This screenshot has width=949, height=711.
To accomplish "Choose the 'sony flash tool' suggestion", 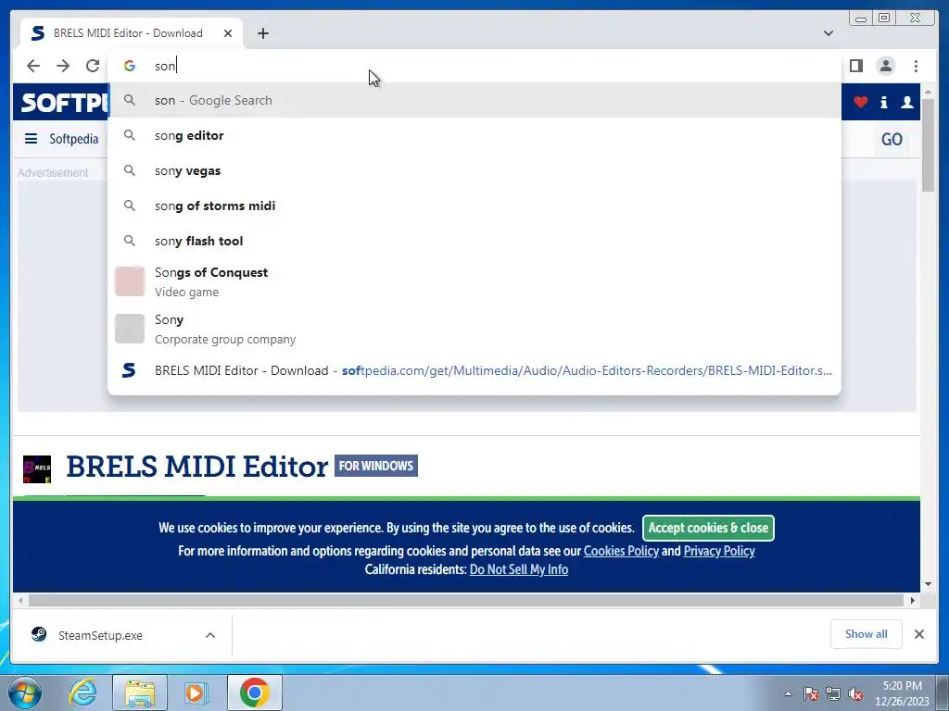I will (x=474, y=241).
